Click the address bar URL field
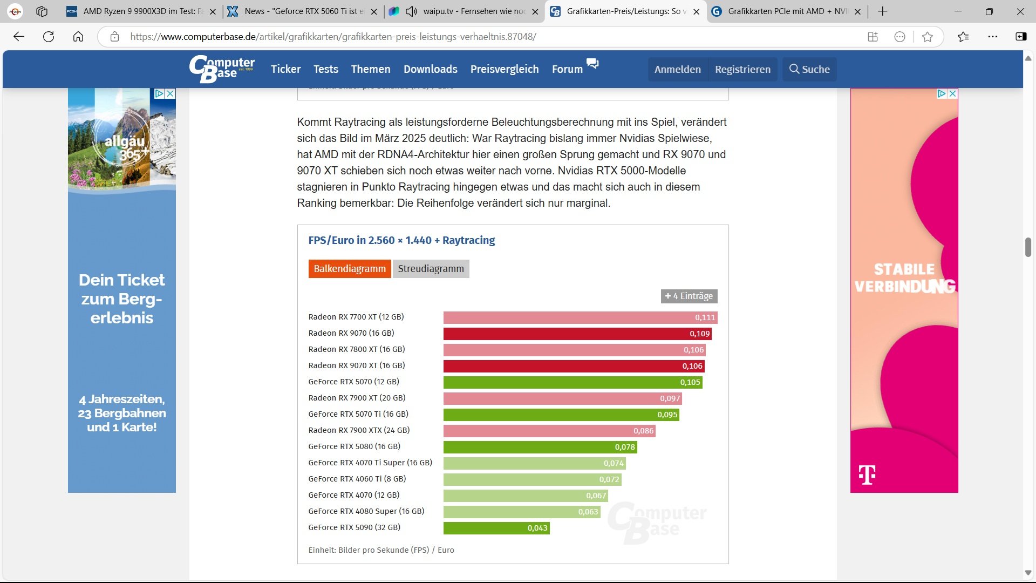 [x=486, y=37]
